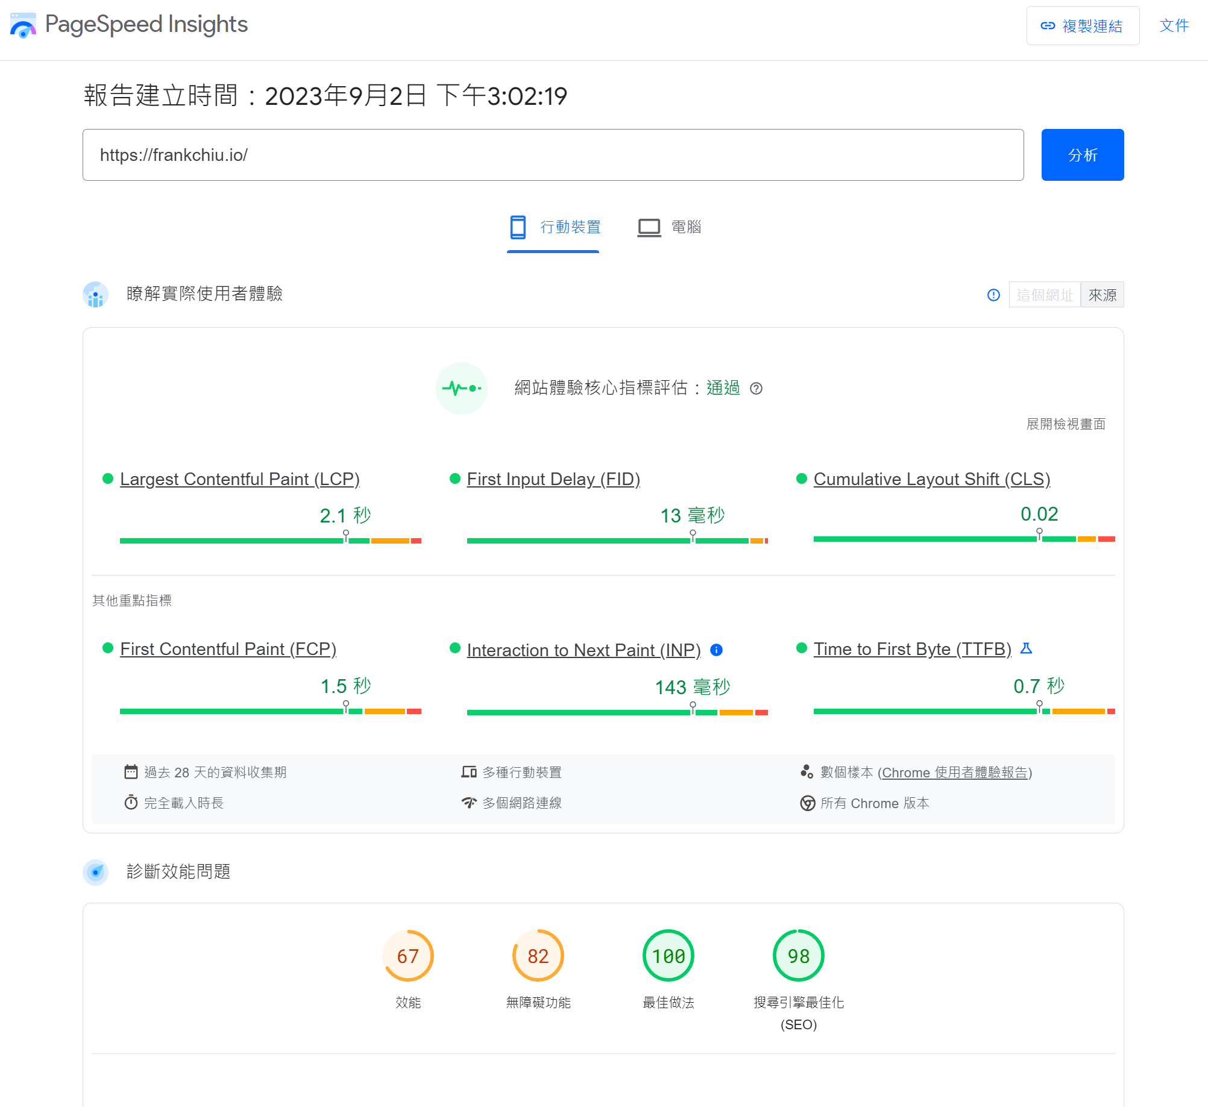Click the 67 效能 score gauge
This screenshot has height=1107, width=1208.
tap(408, 956)
